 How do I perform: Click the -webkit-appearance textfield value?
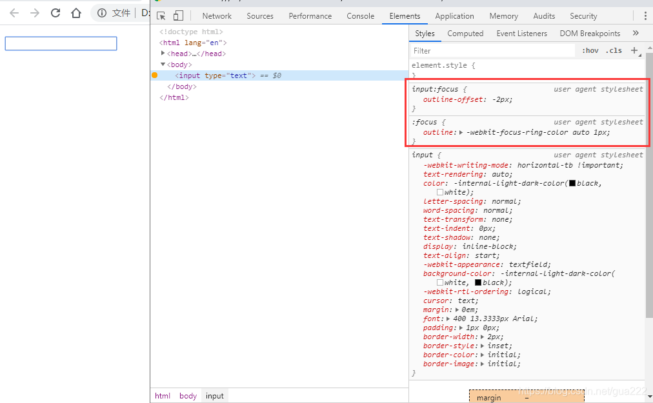(x=529, y=264)
